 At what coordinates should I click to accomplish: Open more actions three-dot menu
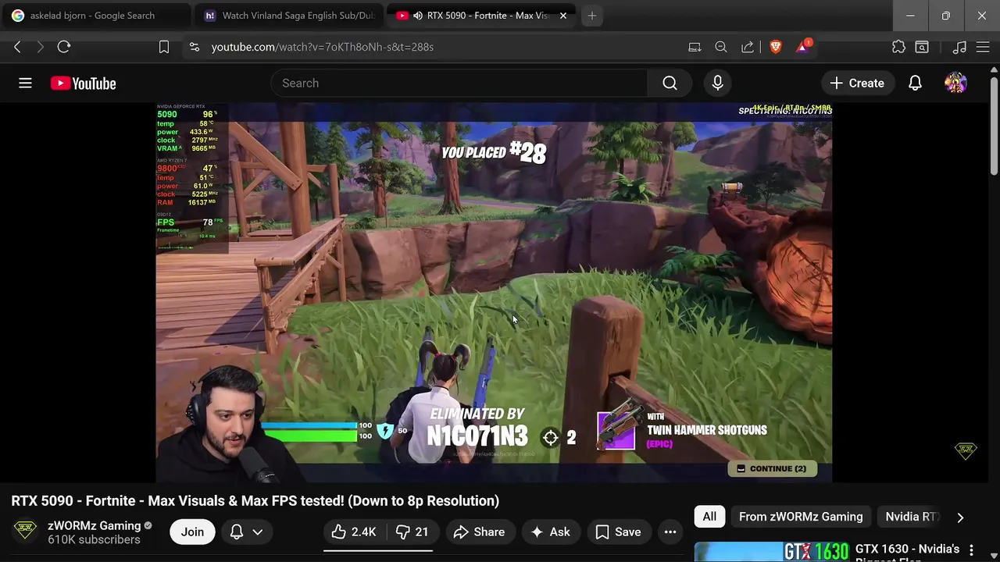tap(670, 532)
